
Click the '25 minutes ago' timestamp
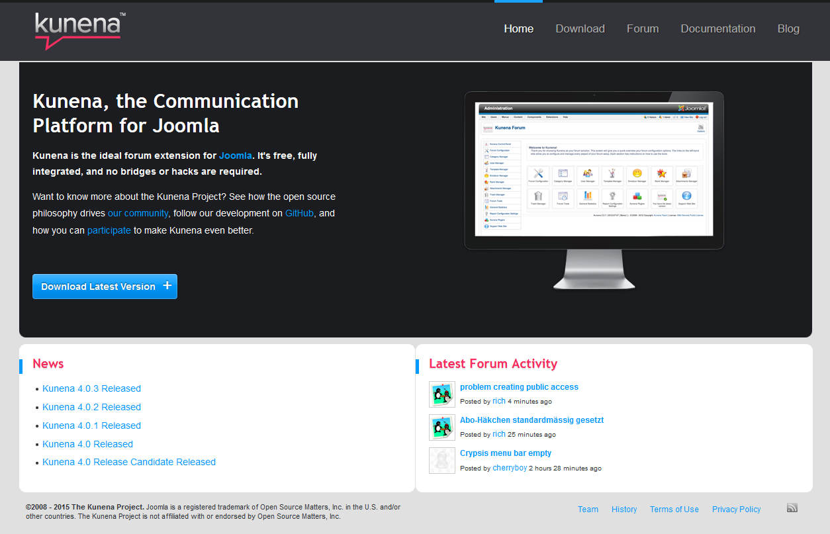(531, 435)
